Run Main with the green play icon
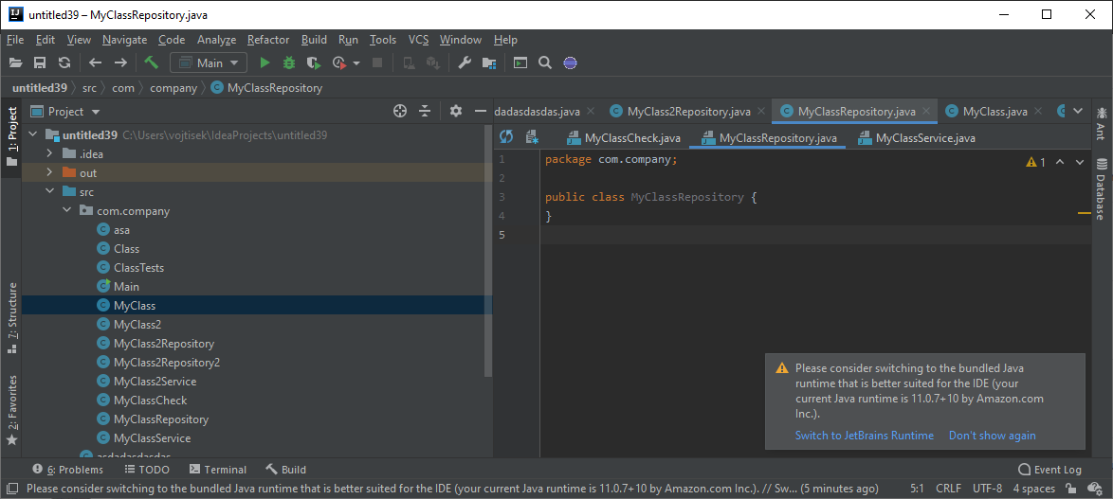This screenshot has width=1113, height=499. [265, 63]
